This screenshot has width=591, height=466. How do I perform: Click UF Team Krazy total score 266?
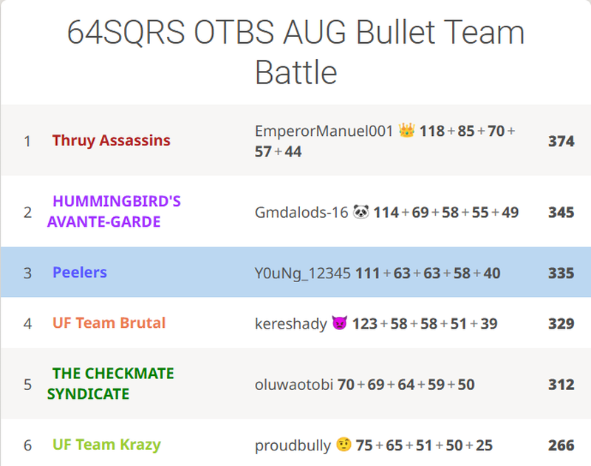coord(561,445)
